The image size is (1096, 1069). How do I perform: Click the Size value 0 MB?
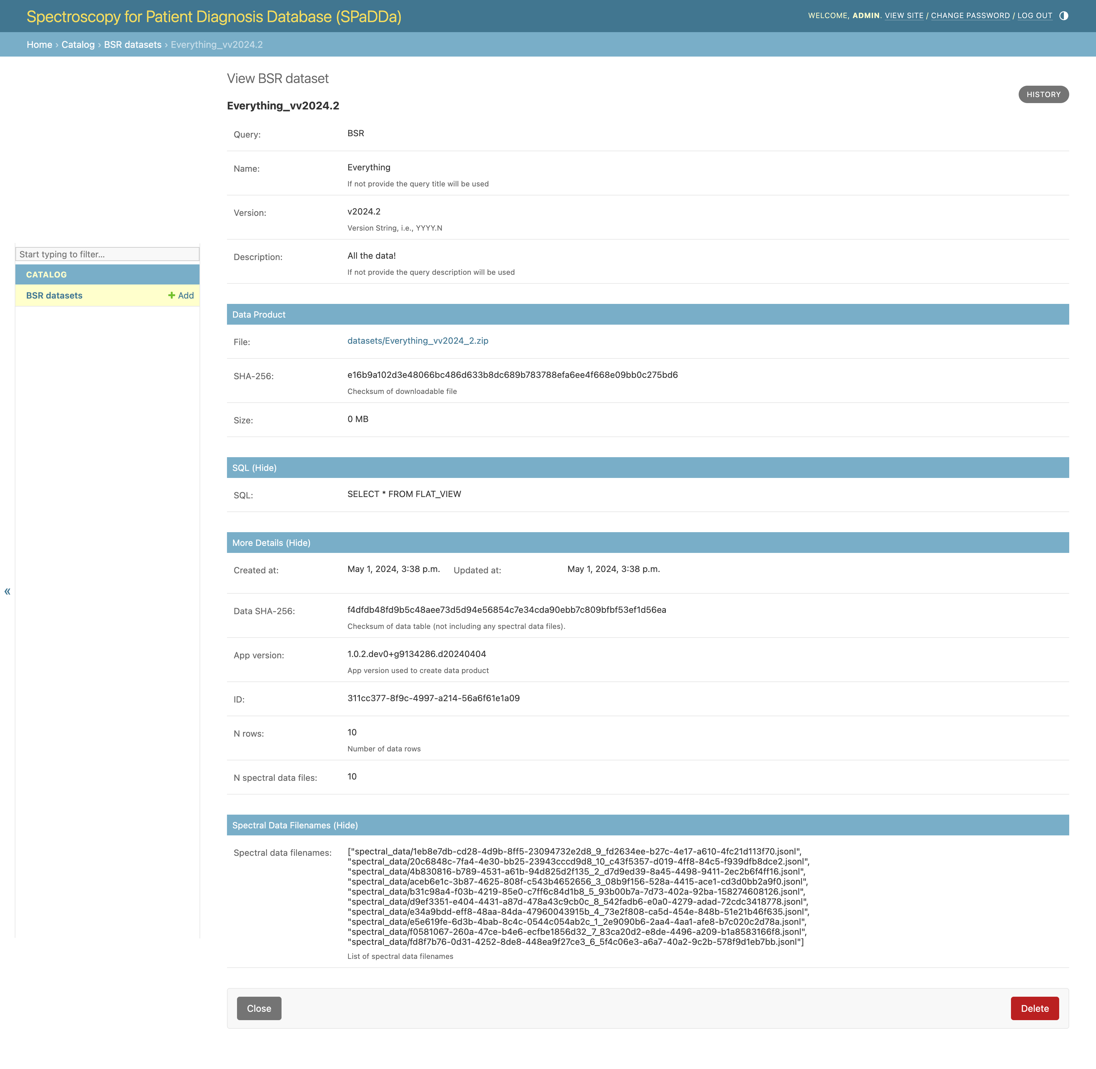pyautogui.click(x=358, y=419)
